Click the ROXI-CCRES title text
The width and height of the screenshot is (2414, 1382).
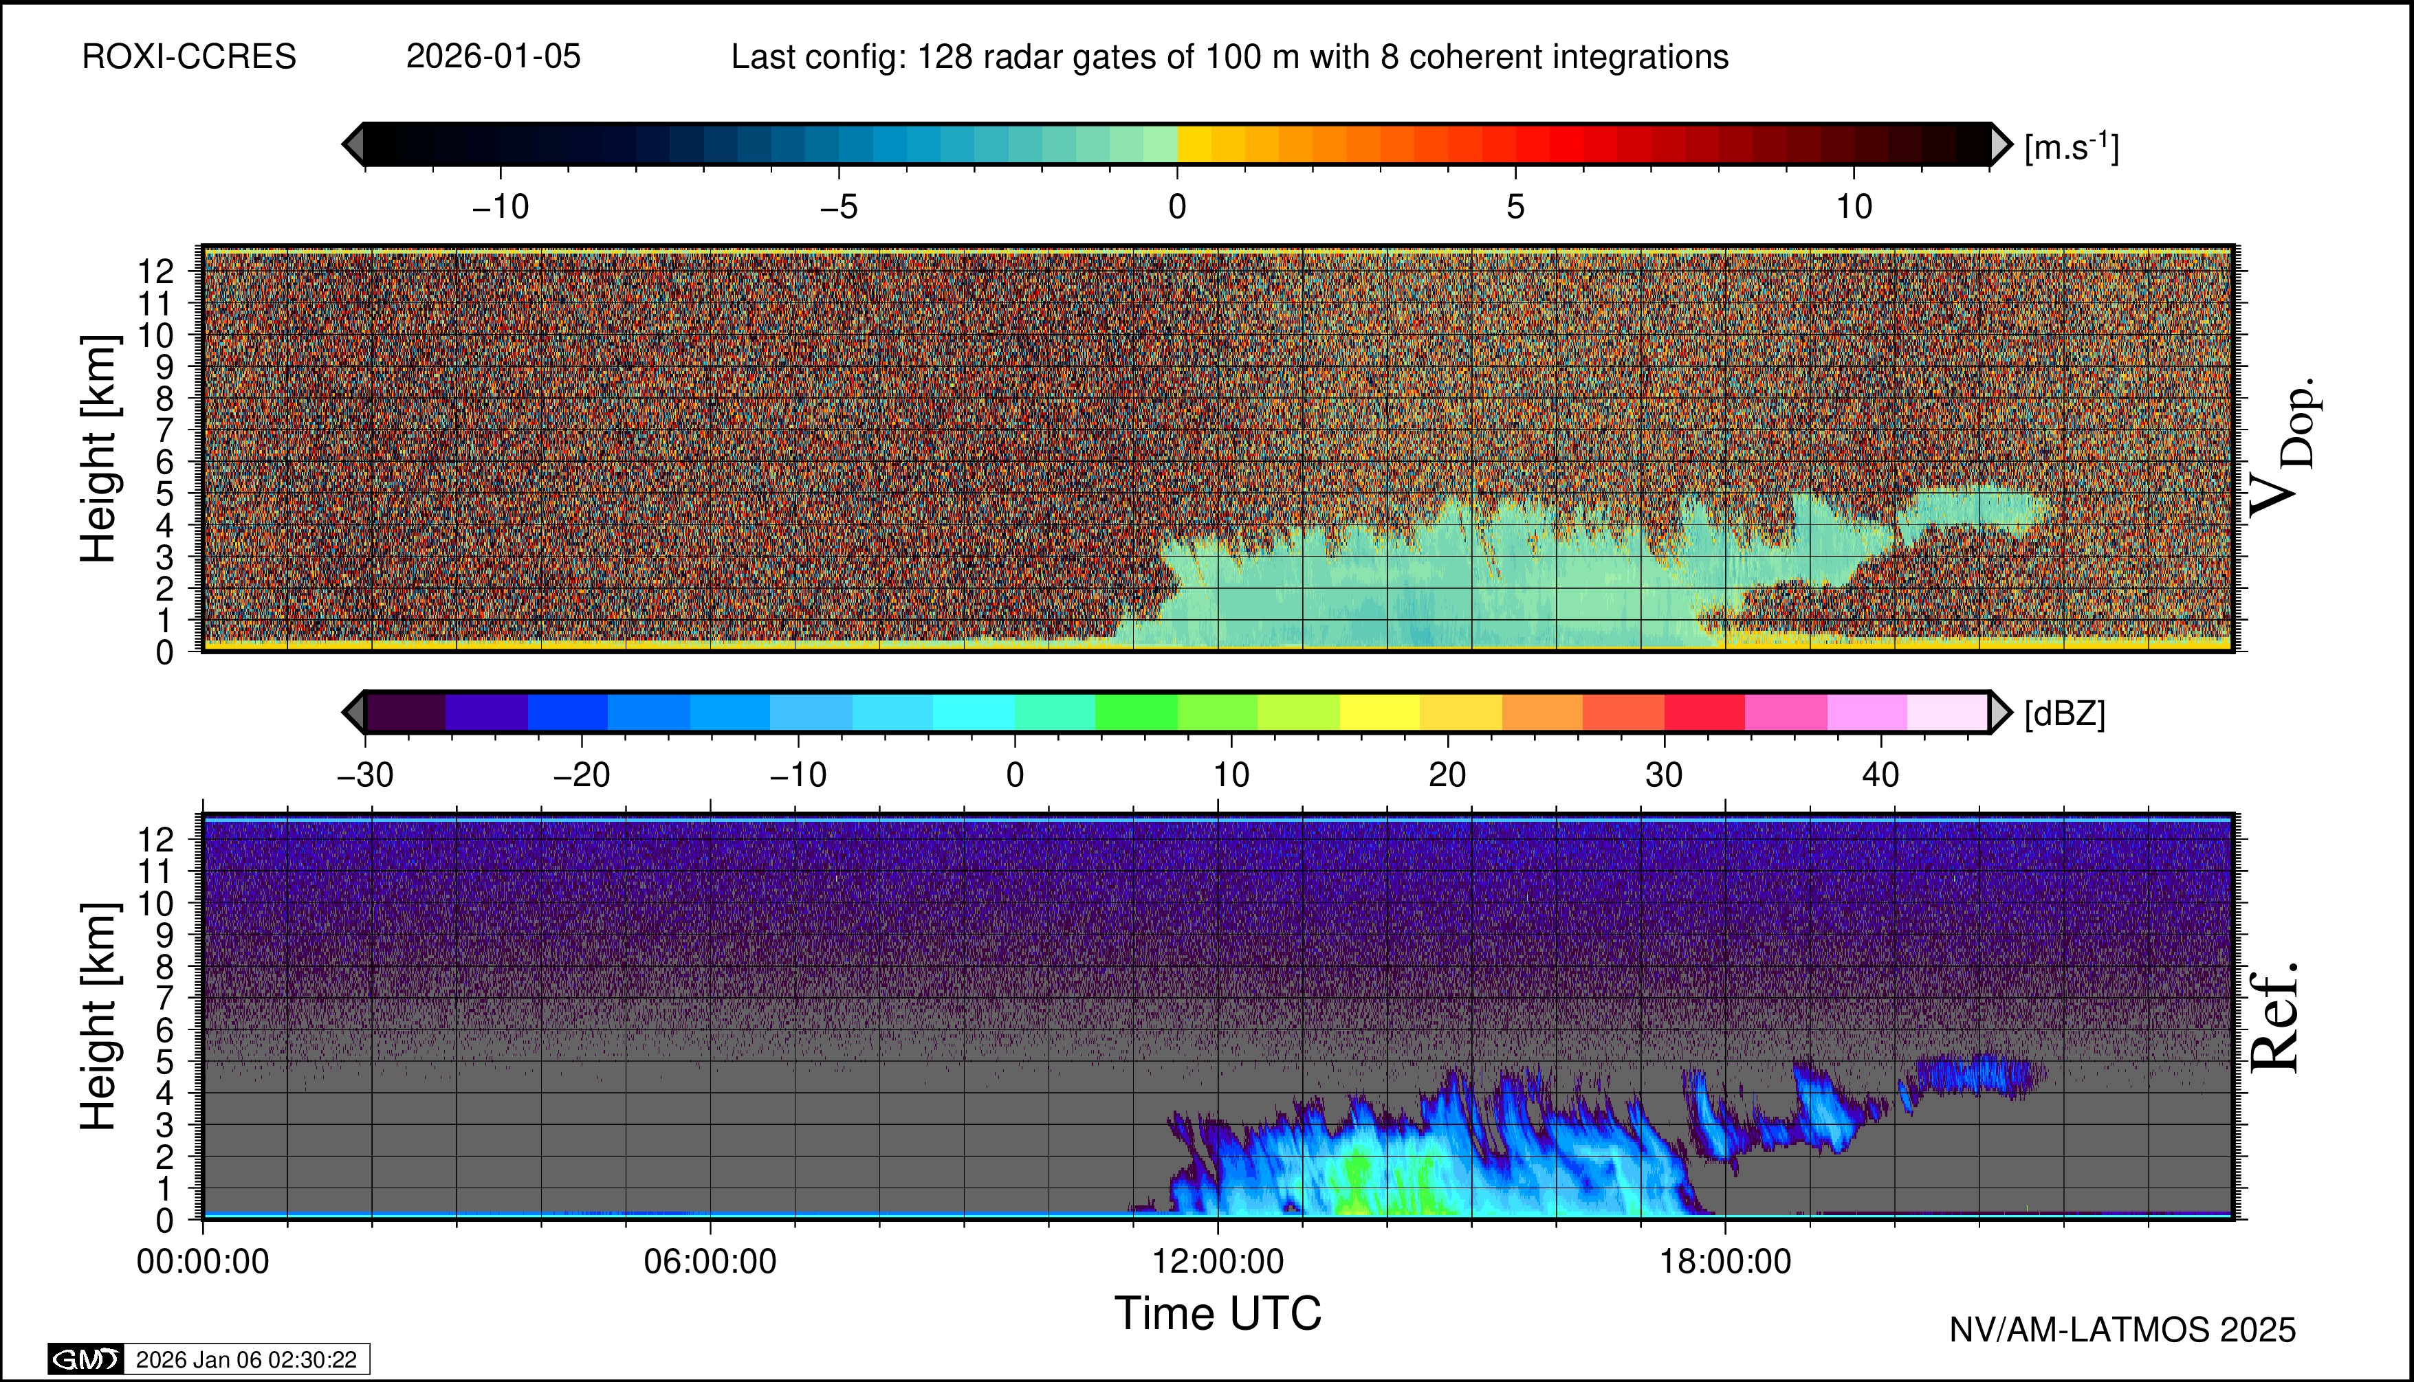[189, 57]
